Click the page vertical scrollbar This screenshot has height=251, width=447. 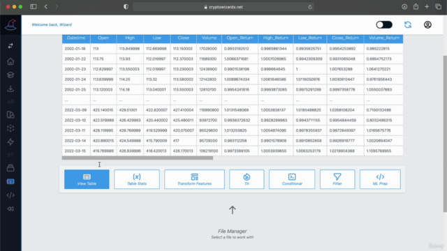click(445, 134)
